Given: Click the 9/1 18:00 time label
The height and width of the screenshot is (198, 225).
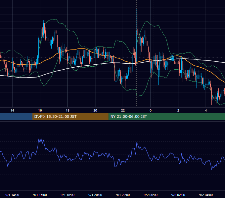Looking at the screenshot, I should coord(67,195).
